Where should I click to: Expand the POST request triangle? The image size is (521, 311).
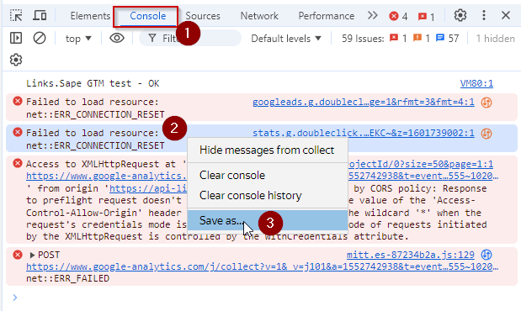pos(32,255)
